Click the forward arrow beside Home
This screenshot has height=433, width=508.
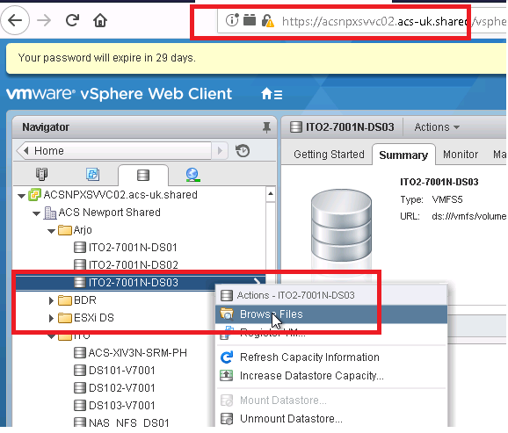[x=220, y=151]
